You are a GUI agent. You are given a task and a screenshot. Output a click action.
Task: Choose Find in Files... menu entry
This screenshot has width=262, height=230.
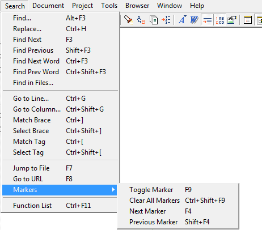click(x=60, y=83)
